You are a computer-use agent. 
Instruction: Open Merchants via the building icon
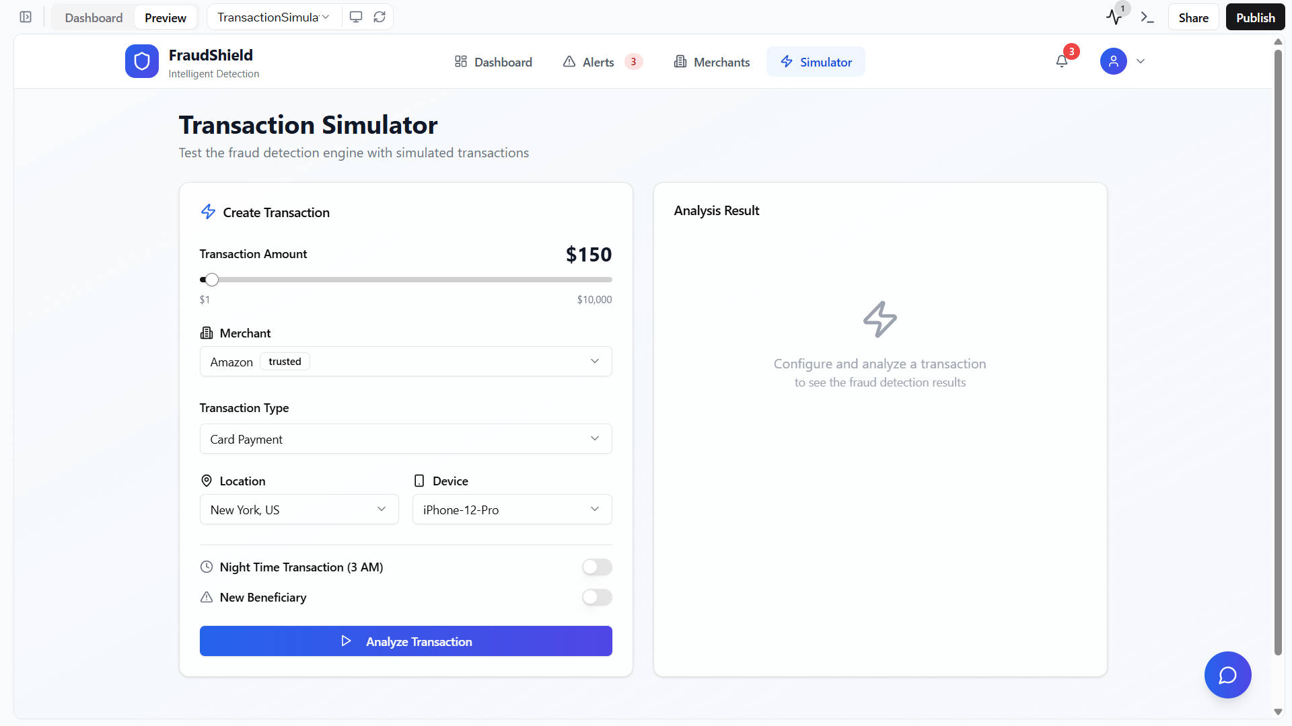pos(680,61)
